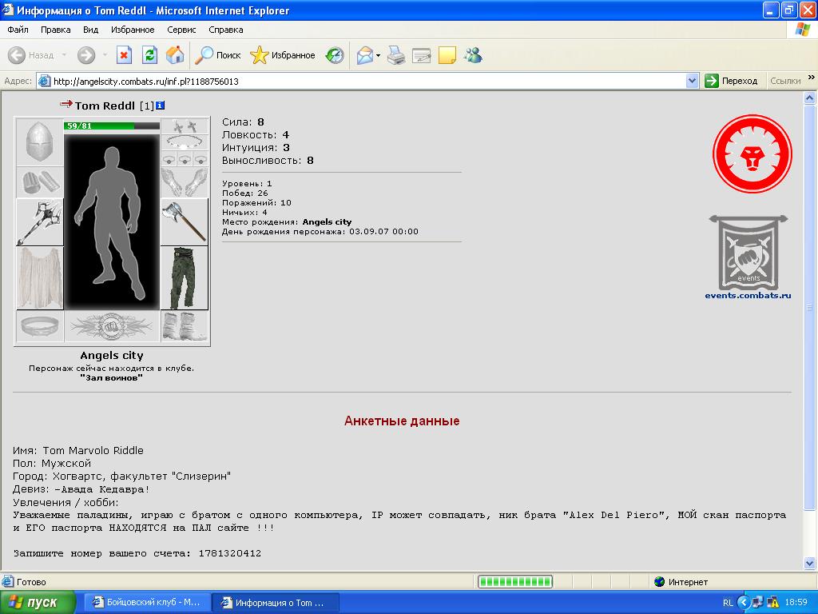Click the mace weapon slot
The height and width of the screenshot is (614, 818).
click(x=40, y=222)
